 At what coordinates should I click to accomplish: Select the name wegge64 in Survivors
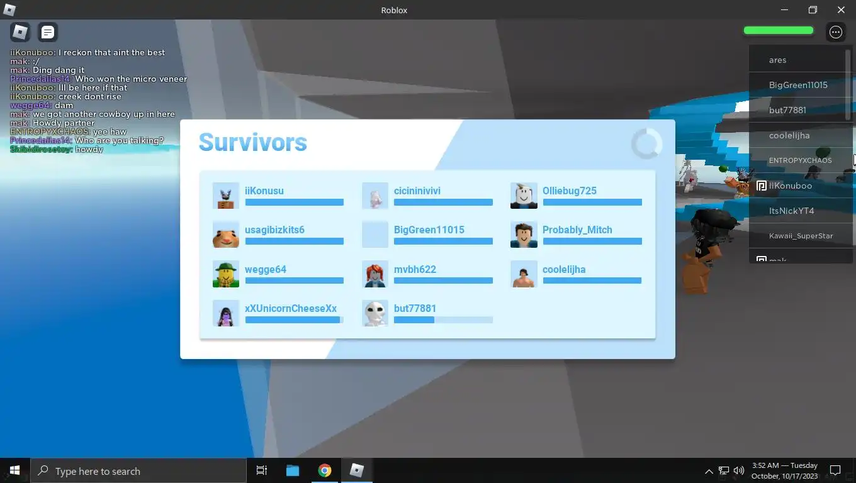[266, 269]
